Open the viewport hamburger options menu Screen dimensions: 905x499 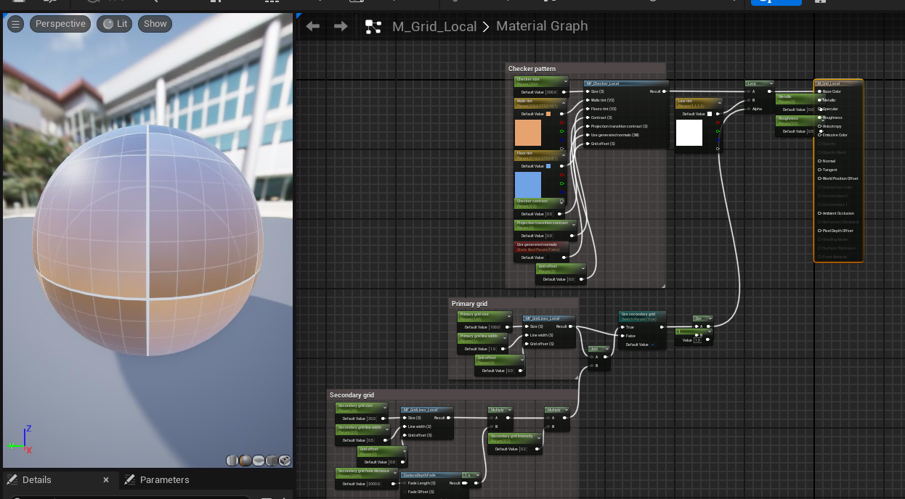point(15,24)
